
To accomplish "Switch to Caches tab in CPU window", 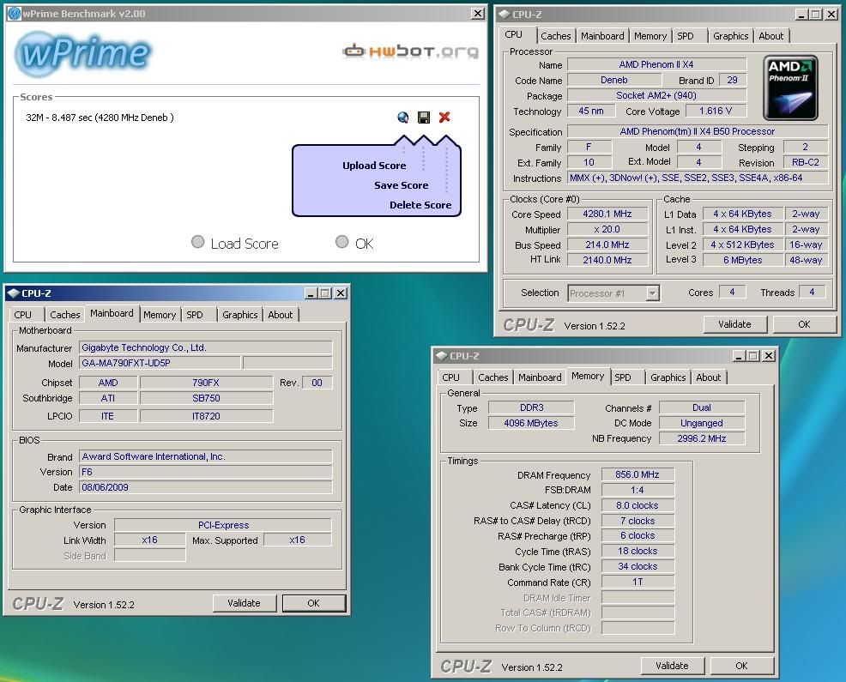I will pos(556,36).
